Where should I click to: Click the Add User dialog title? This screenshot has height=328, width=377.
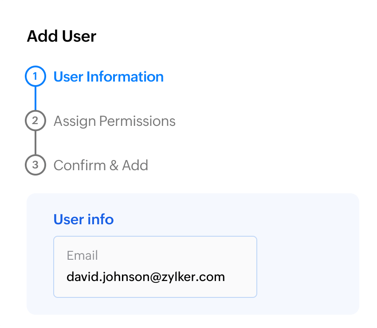[61, 36]
